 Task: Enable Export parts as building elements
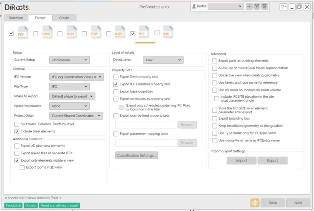coord(215,61)
